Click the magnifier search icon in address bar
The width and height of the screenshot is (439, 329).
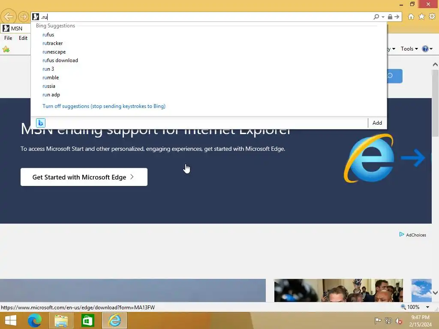coord(376,17)
